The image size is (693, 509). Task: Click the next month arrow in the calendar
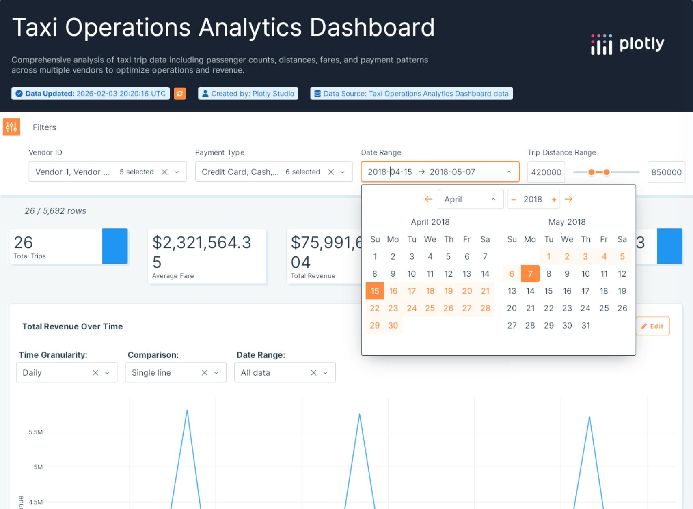click(569, 199)
